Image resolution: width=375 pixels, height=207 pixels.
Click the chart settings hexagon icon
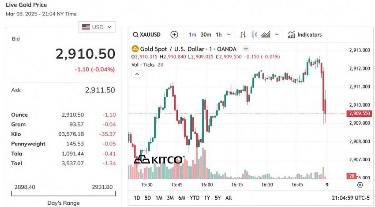360,185
